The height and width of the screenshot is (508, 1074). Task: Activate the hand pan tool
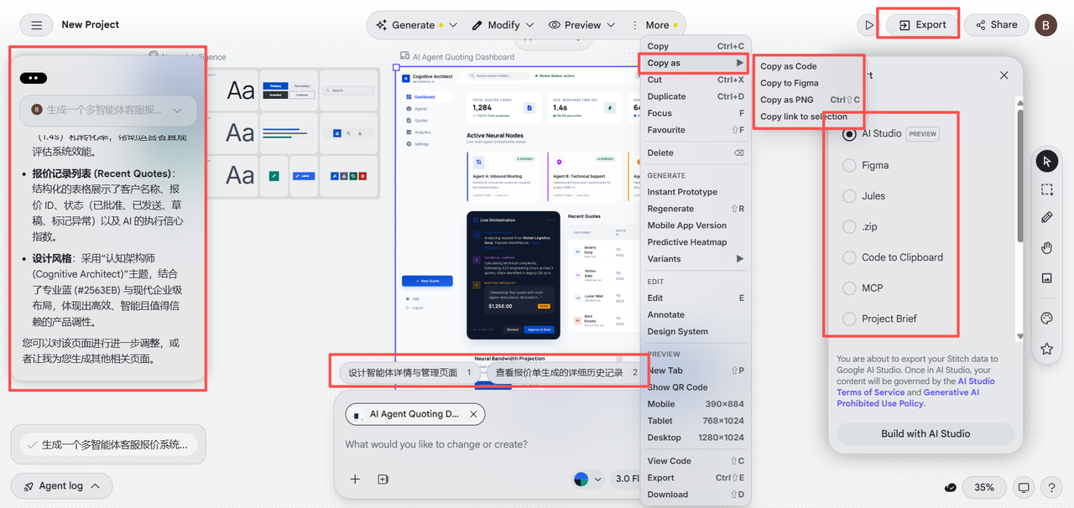pos(1046,247)
